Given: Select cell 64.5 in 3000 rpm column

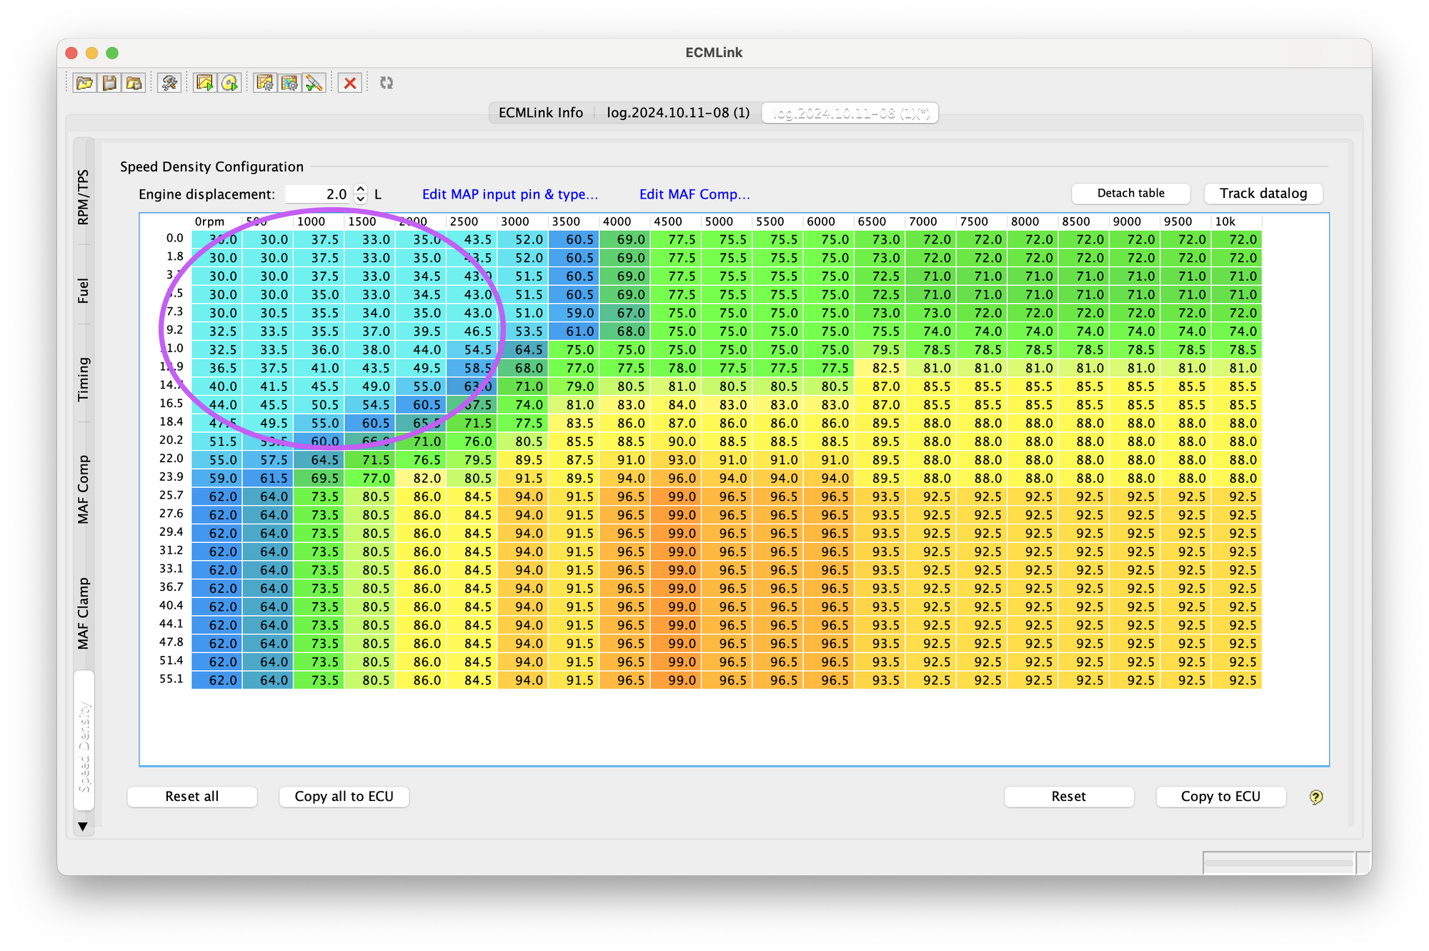Looking at the screenshot, I should [x=523, y=349].
